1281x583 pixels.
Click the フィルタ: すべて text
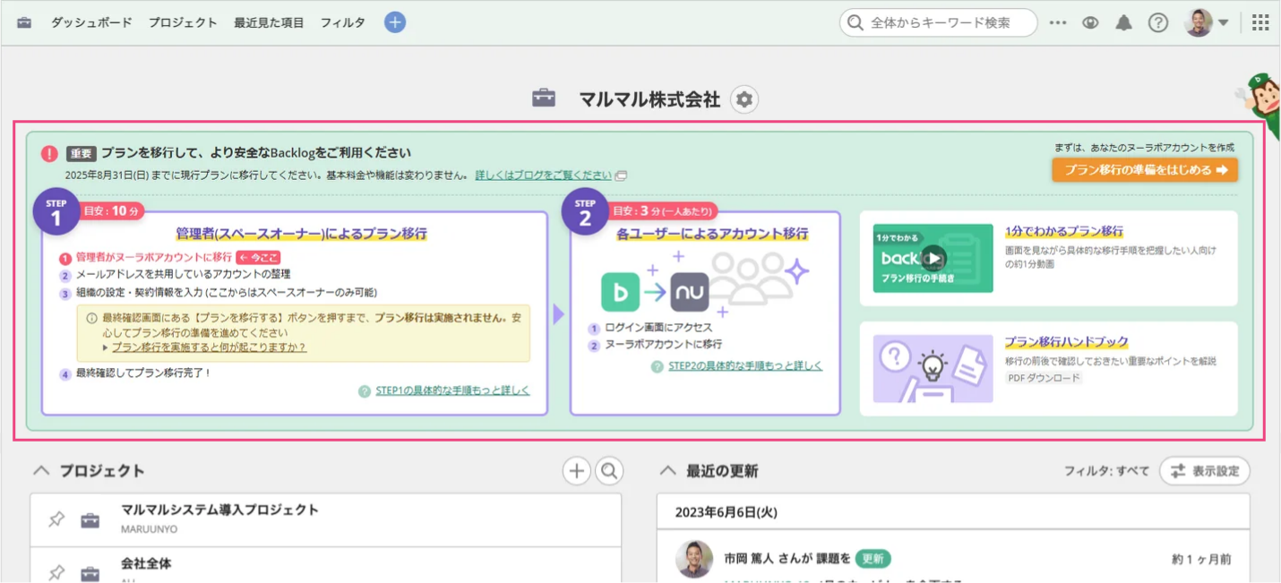click(x=1106, y=470)
